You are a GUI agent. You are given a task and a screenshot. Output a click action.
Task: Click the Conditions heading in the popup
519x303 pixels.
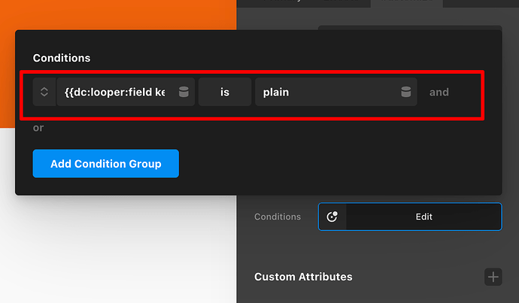(x=61, y=58)
